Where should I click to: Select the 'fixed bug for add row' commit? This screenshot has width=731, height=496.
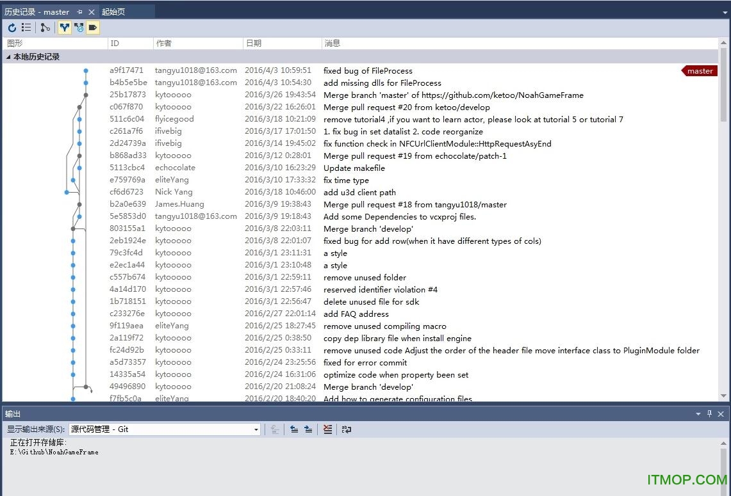360,241
